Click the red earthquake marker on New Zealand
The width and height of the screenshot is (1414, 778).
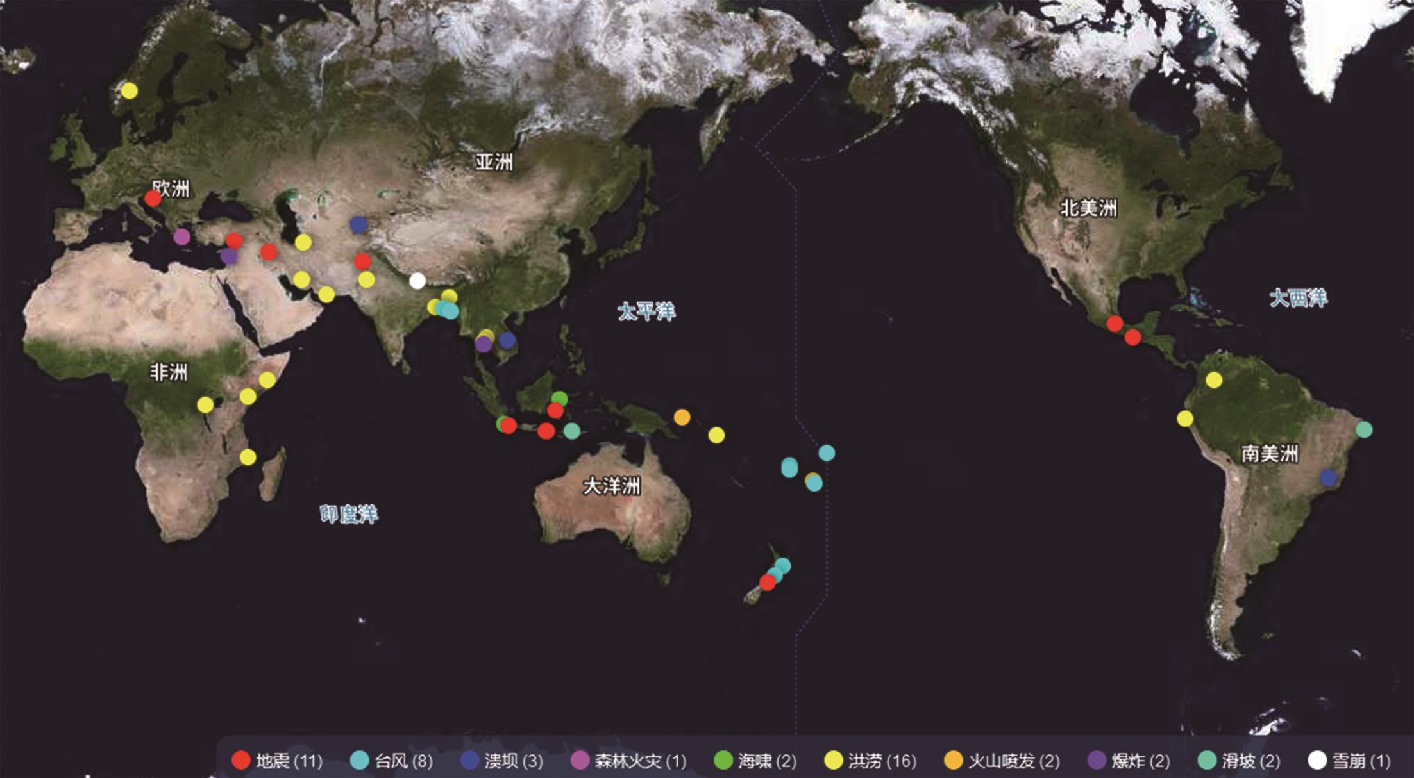tap(768, 582)
